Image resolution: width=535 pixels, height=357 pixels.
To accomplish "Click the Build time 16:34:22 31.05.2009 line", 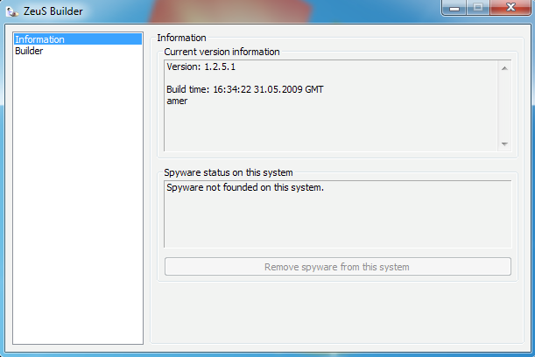I will (244, 89).
